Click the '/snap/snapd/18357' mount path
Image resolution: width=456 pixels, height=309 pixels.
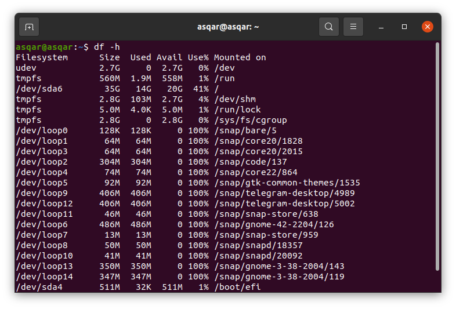258,246
